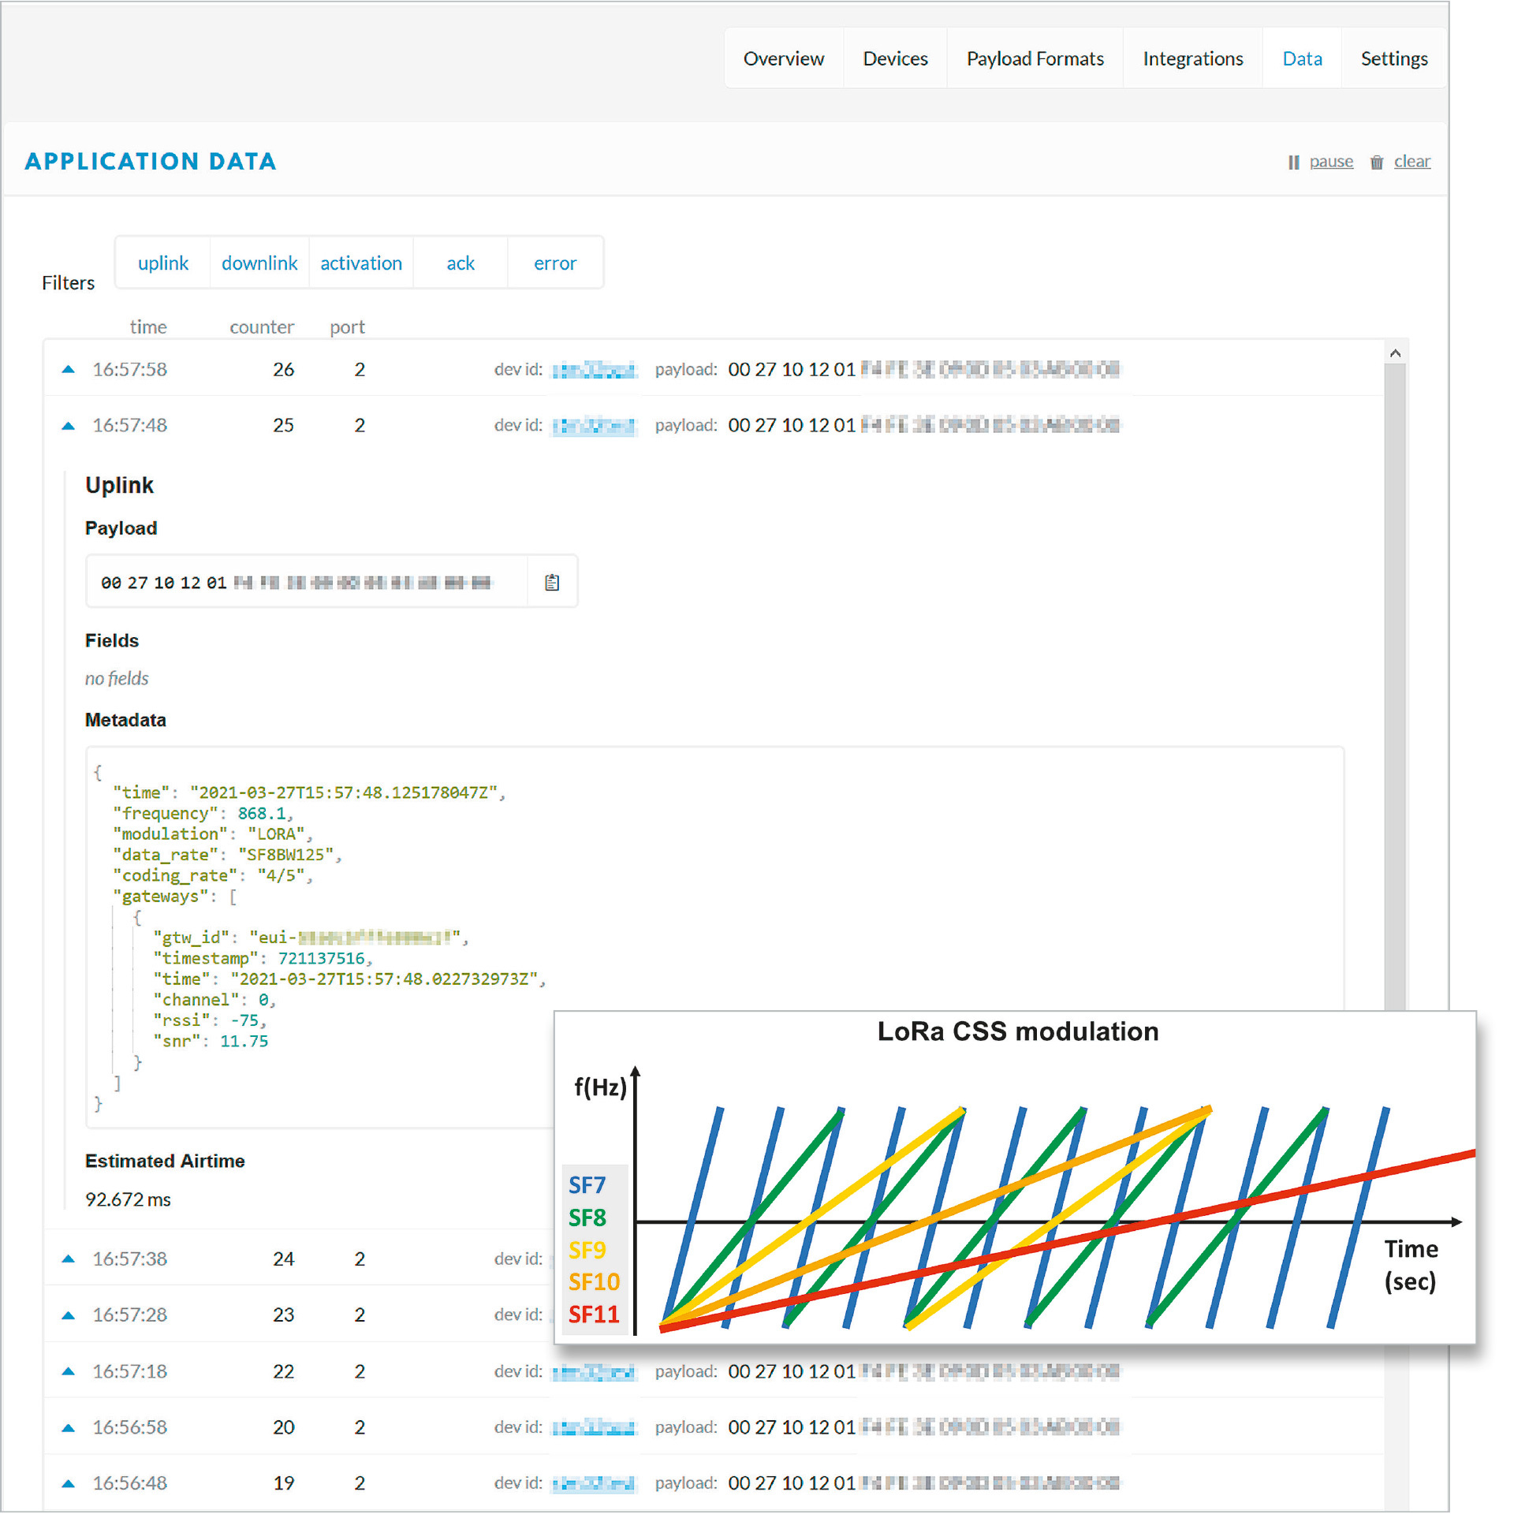The image size is (1514, 1514).
Task: Click the trash clear icon
Action: (1376, 162)
